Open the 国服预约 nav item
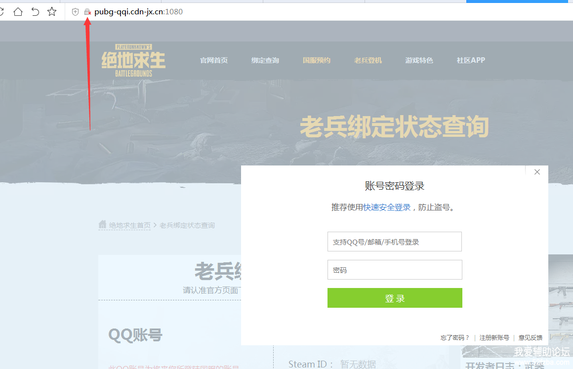The height and width of the screenshot is (369, 573). click(x=317, y=60)
